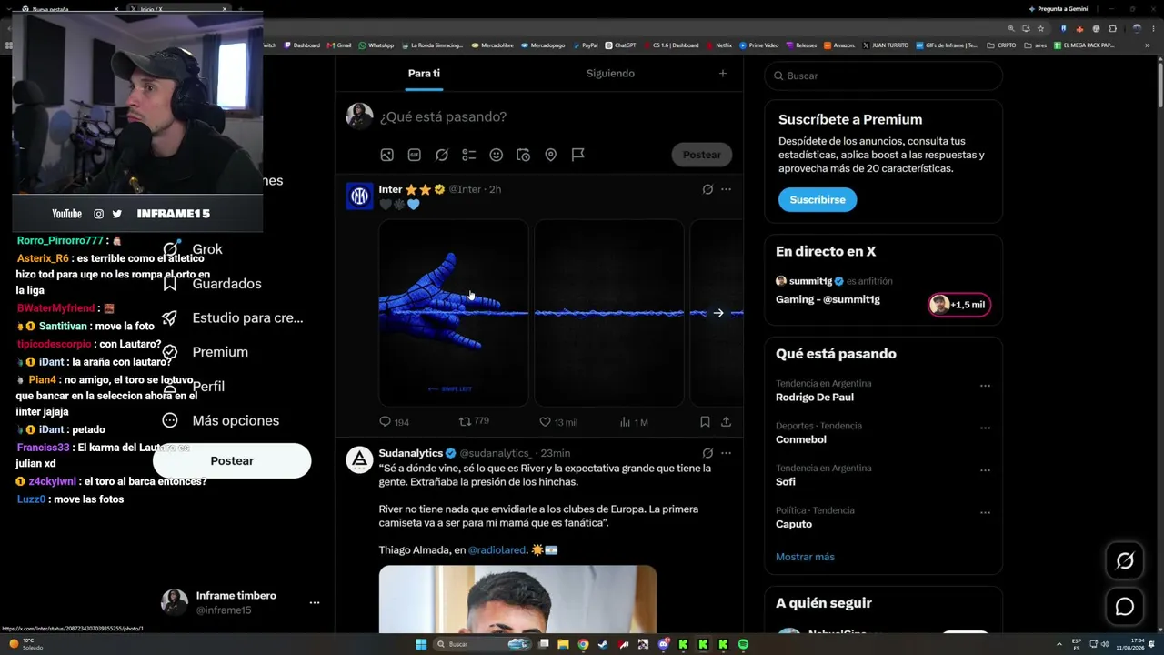This screenshot has width=1164, height=655.
Task: Repost the Inter post
Action: [474, 421]
